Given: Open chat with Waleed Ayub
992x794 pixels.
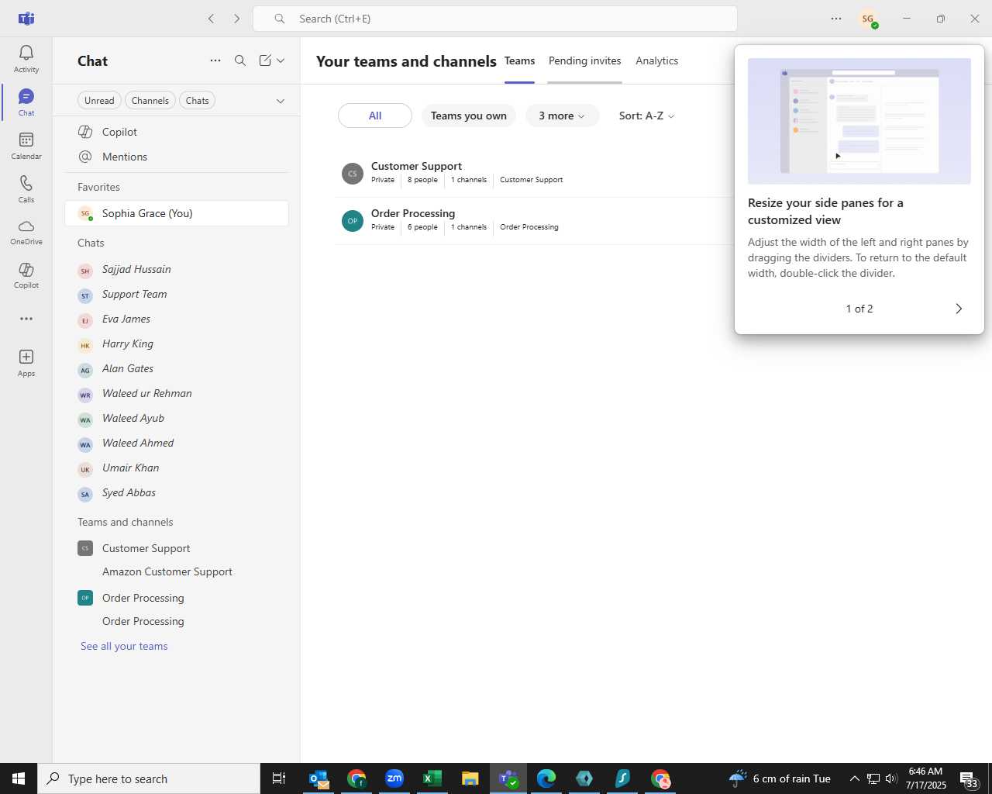Looking at the screenshot, I should (177, 419).
